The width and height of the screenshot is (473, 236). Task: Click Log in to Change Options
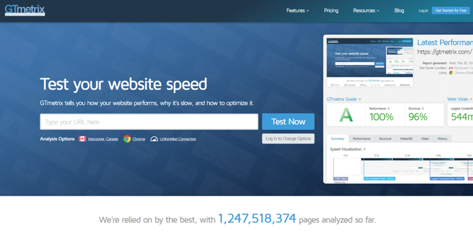click(x=288, y=138)
